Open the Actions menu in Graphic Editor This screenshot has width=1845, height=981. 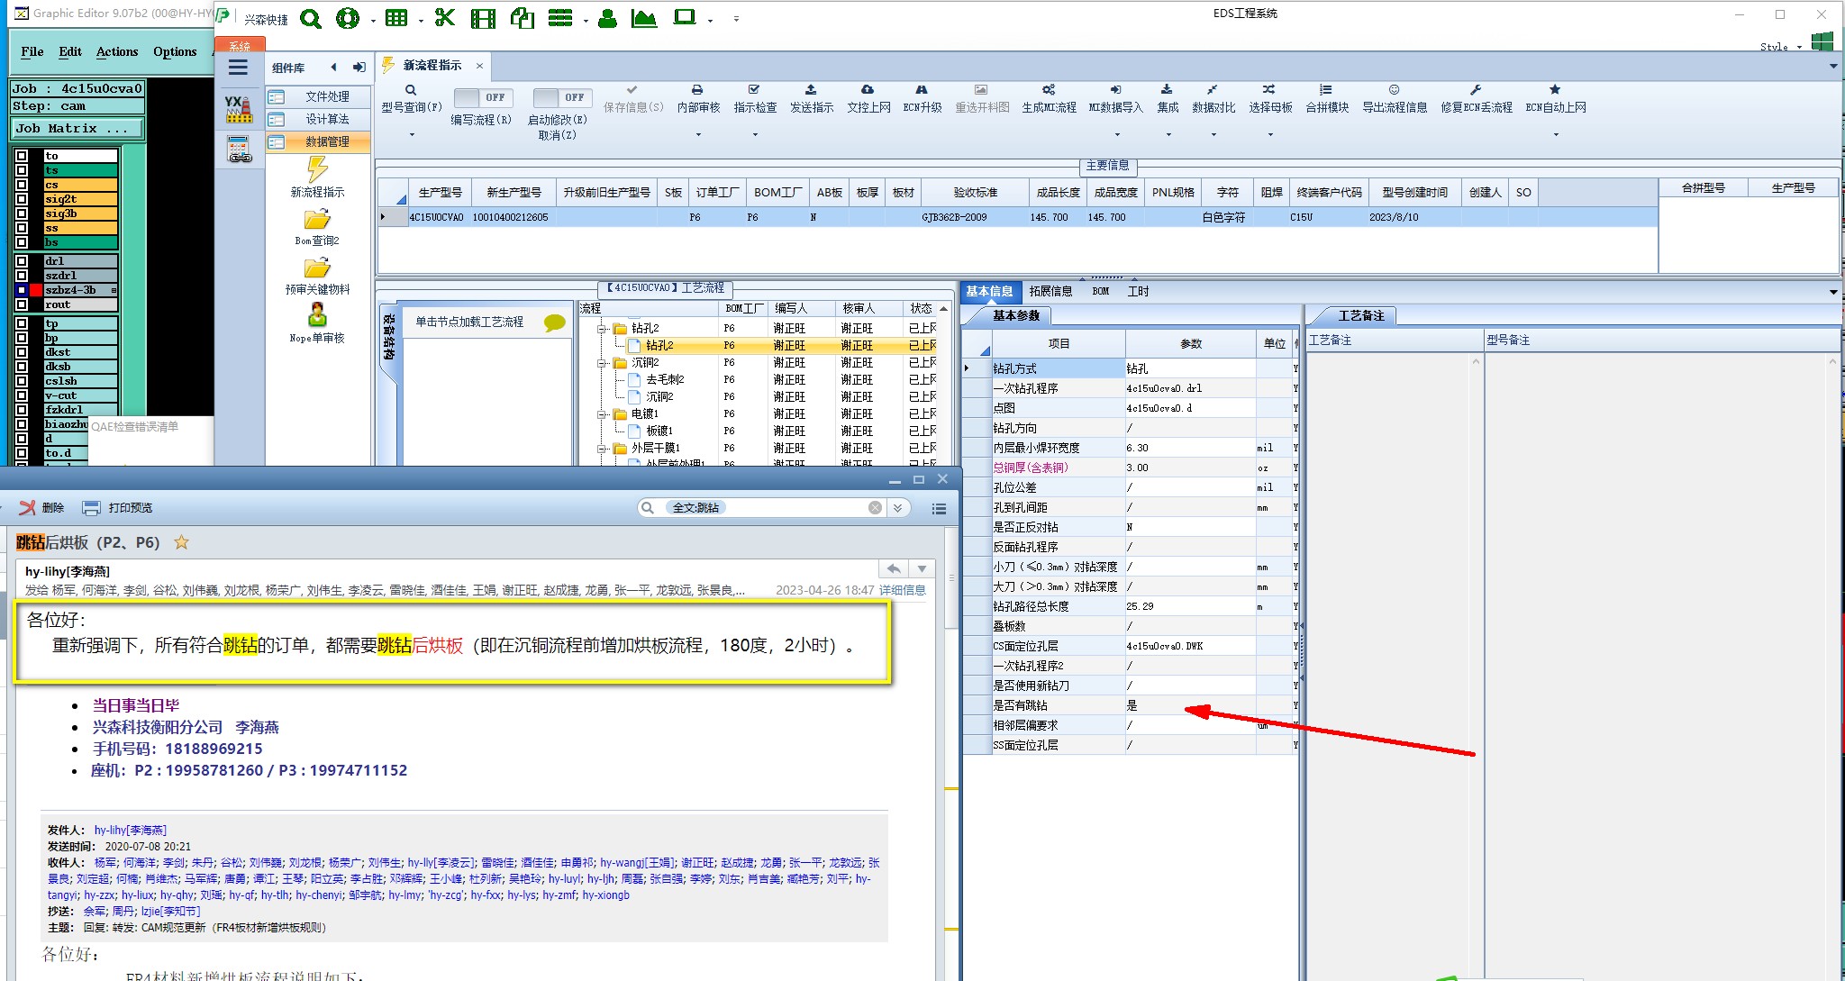pos(117,51)
